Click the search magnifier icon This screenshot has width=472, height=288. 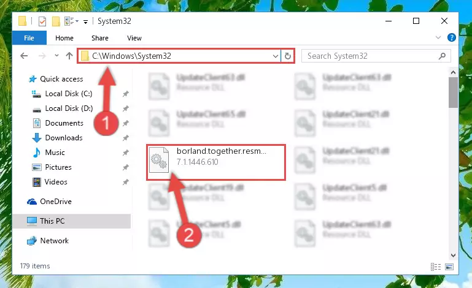[442, 56]
